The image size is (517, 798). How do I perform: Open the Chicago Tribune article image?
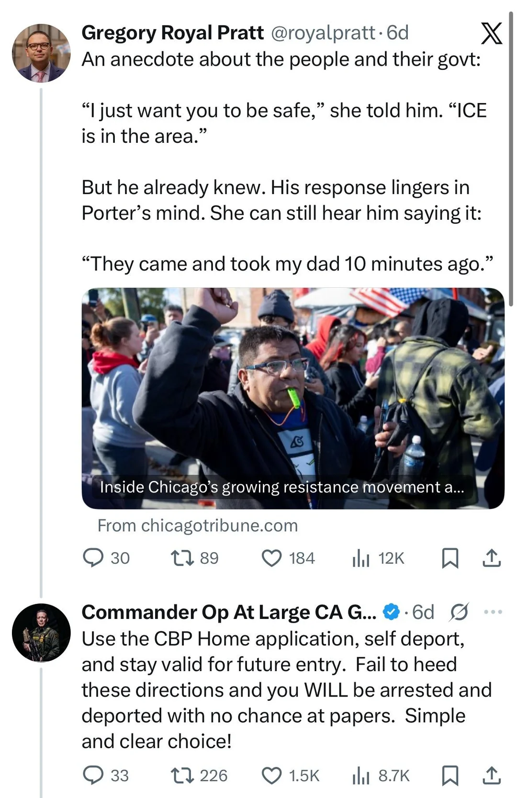point(293,398)
